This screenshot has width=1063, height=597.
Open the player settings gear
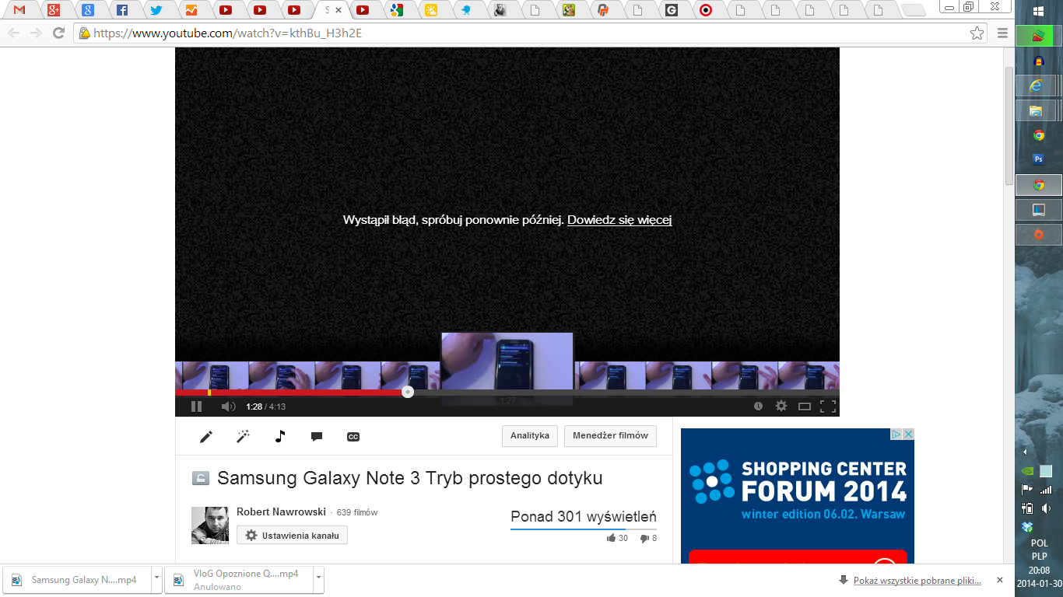pos(781,407)
